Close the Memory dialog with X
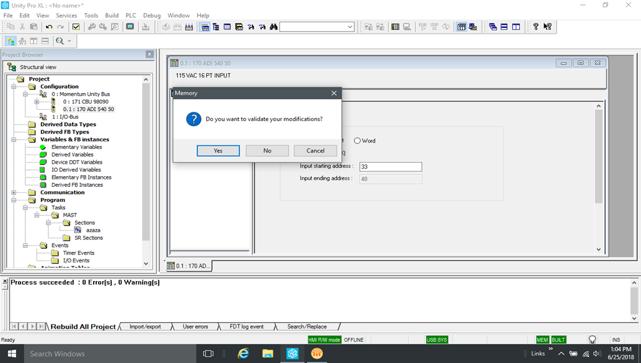The image size is (641, 363). tap(334, 93)
